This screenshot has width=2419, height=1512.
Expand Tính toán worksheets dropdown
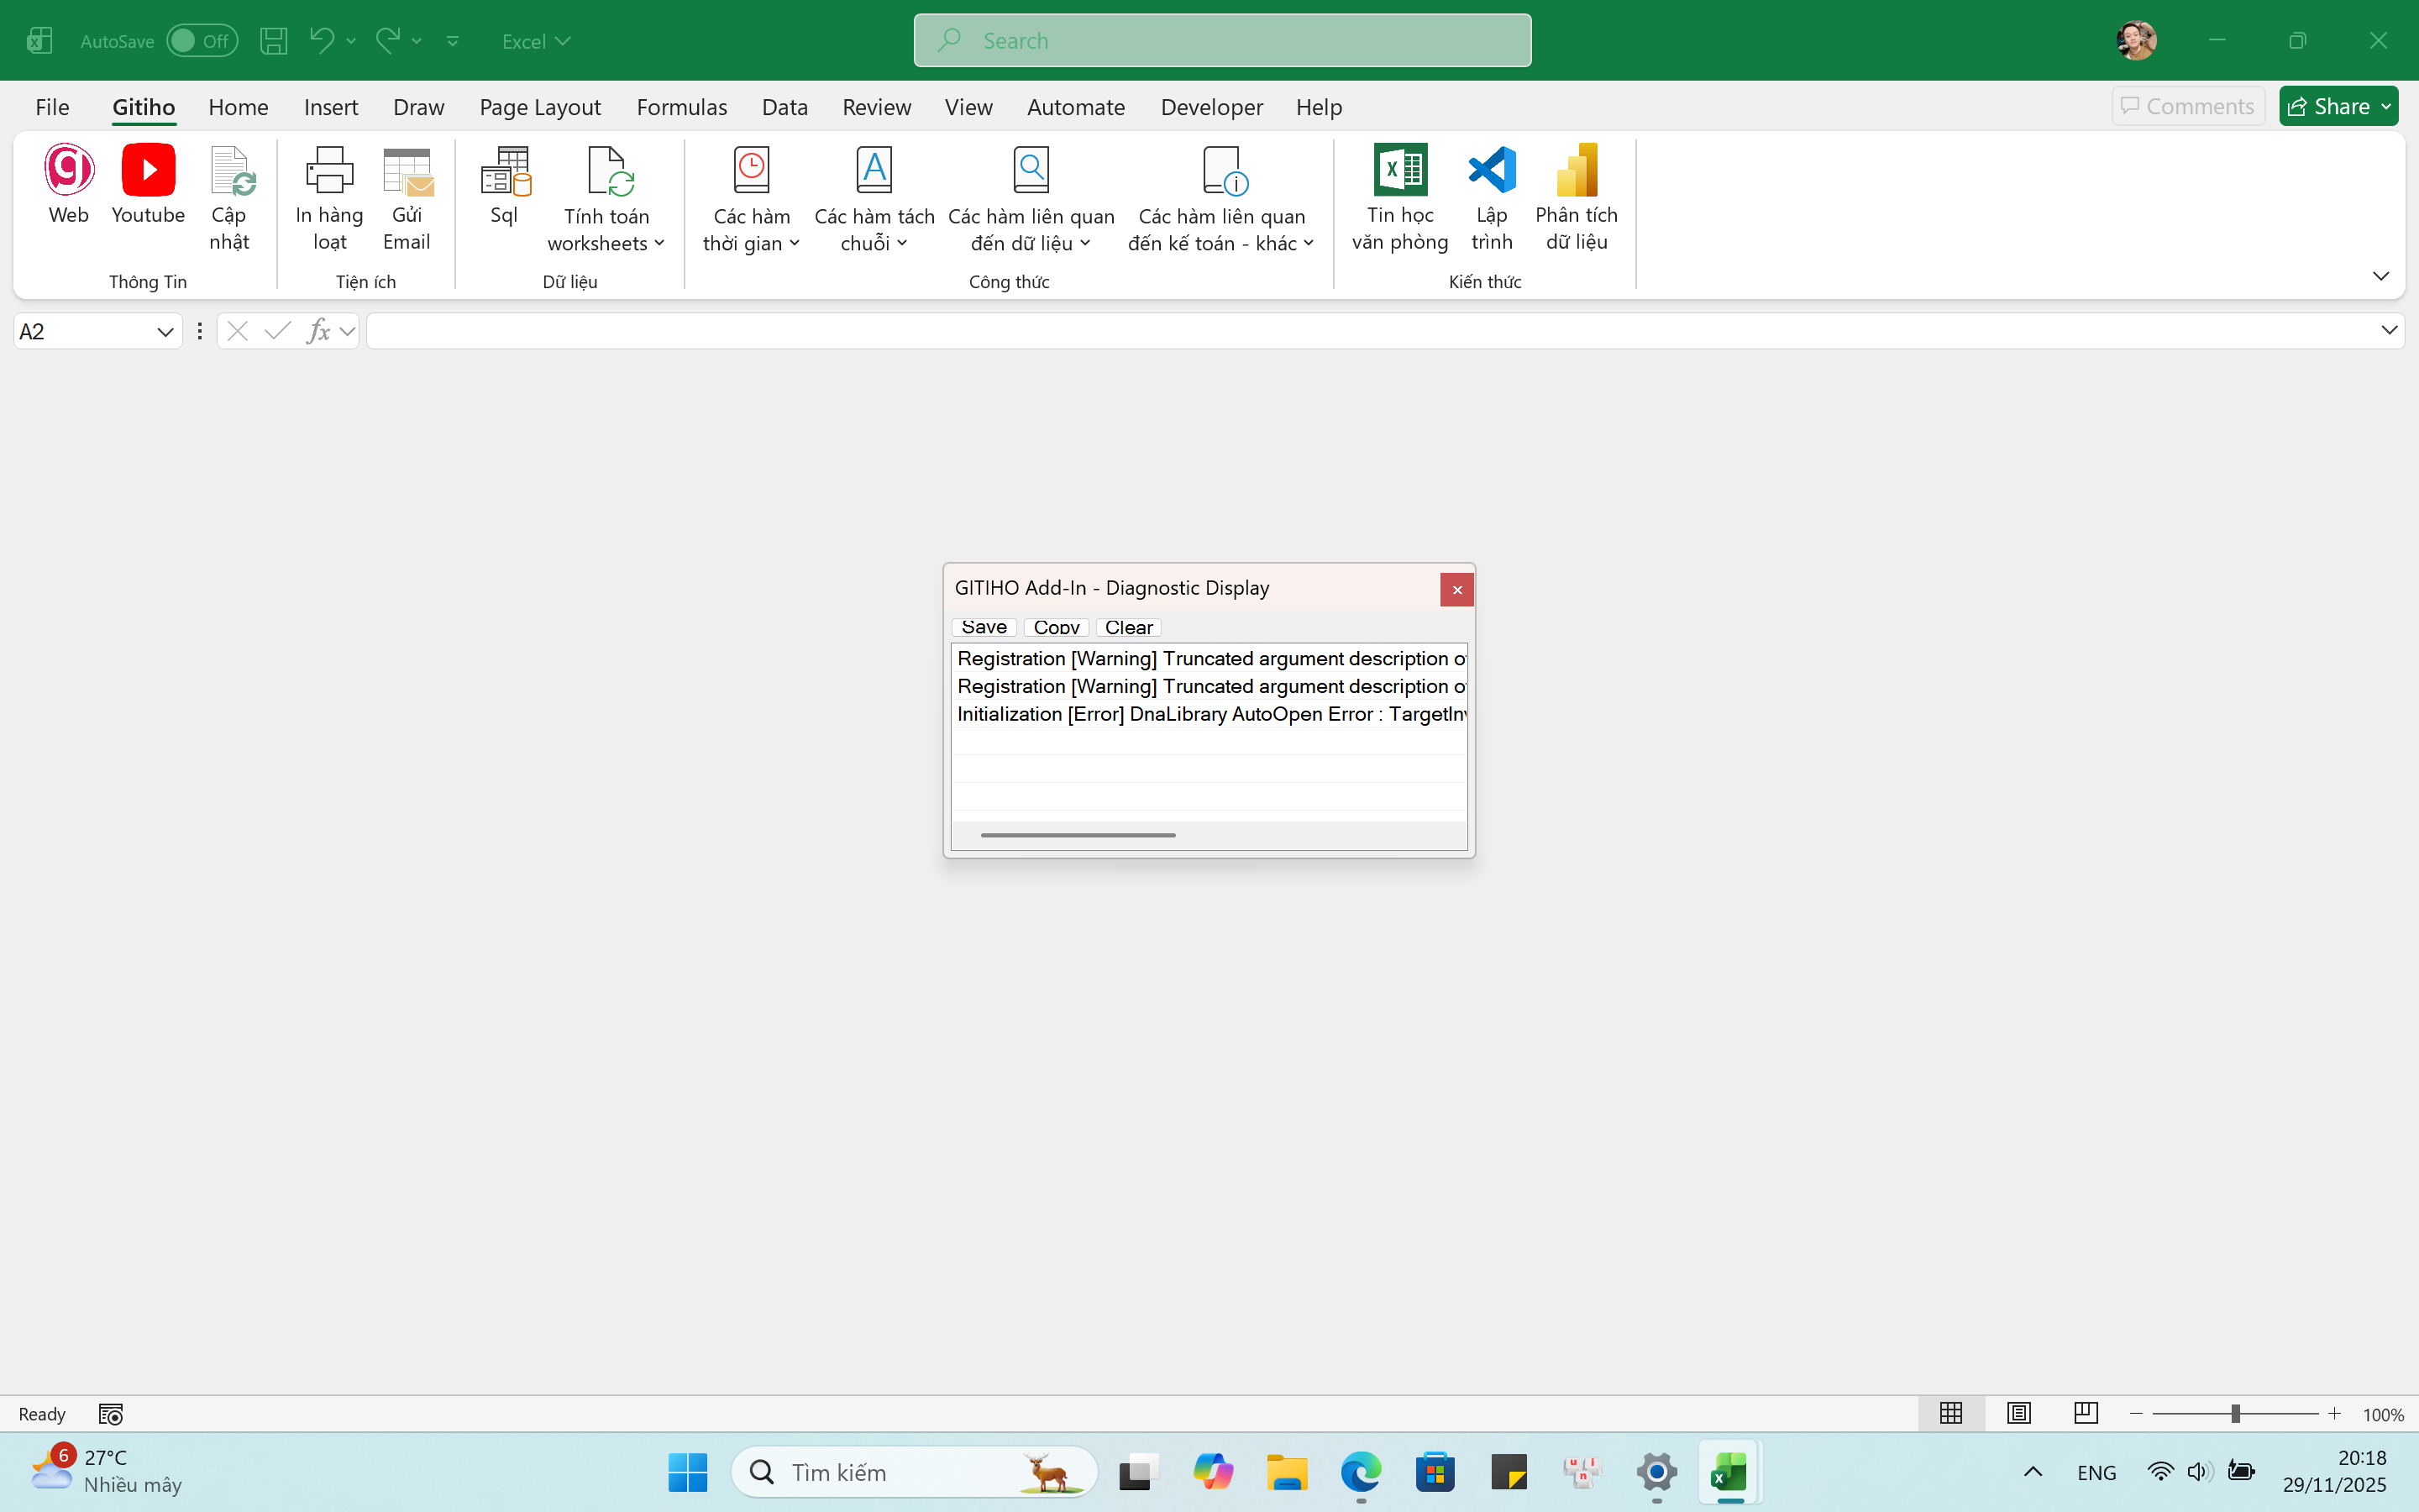606,200
